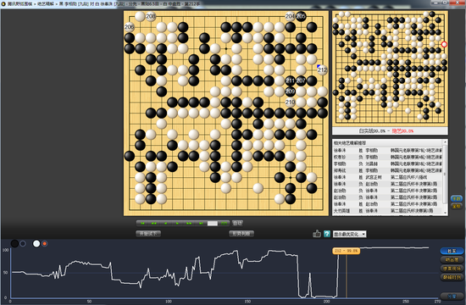466x305 pixels.
Task: Open the display variation dropdown next to help icon
Action: click(x=349, y=234)
